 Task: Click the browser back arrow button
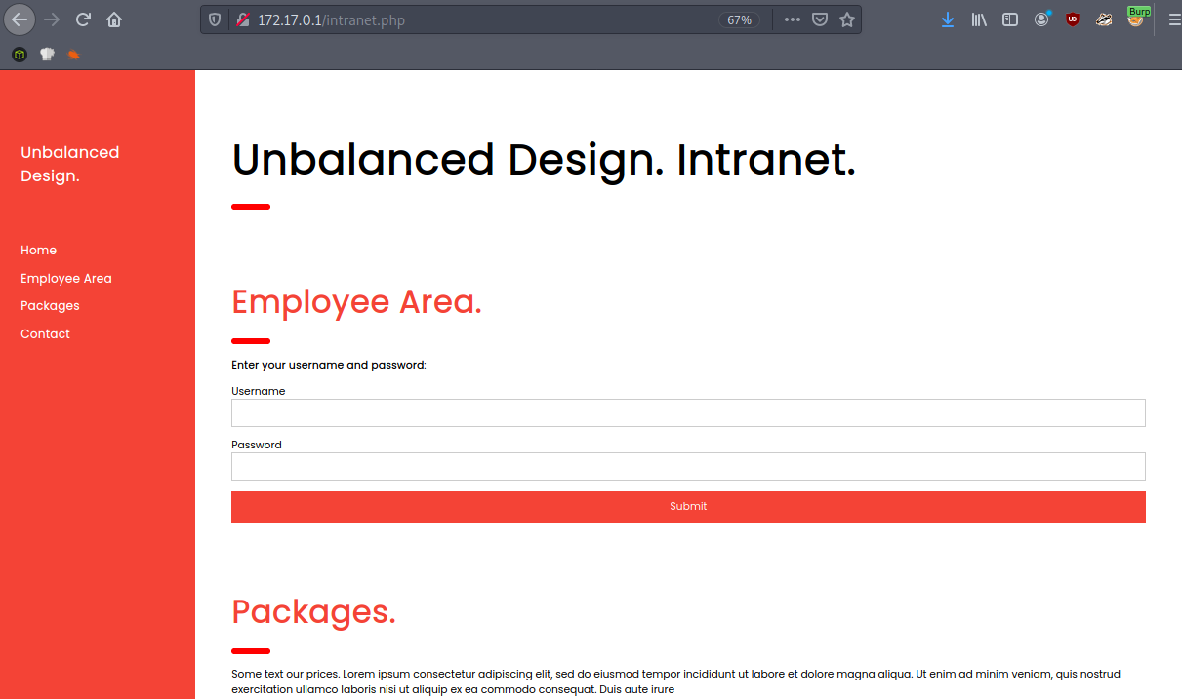[20, 19]
